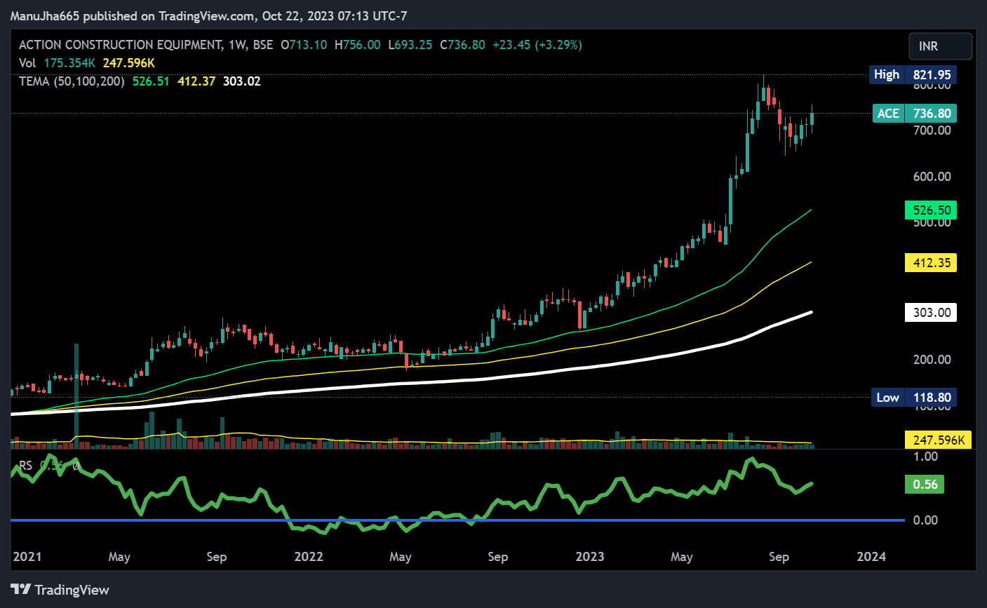Click the 0.00 label on RS axis
The image size is (987, 608).
point(925,520)
